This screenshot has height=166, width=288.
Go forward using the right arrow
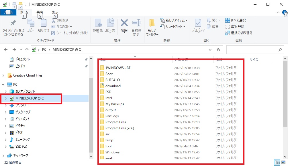pos(14,50)
